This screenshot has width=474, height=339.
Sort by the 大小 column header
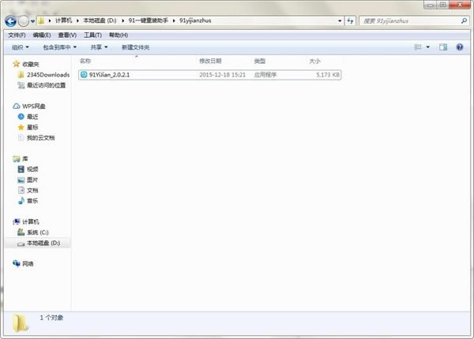[x=314, y=61]
